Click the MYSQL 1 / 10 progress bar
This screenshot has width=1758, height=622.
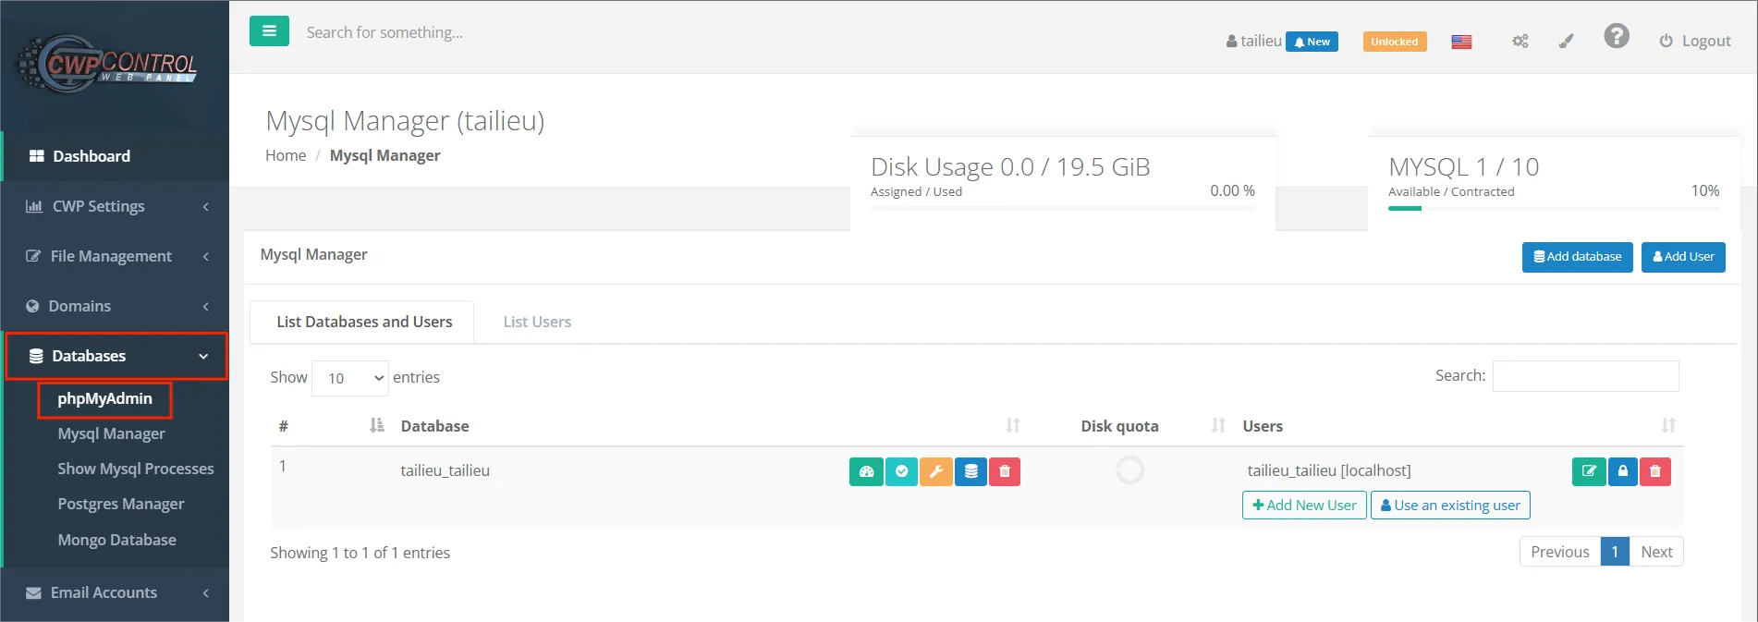coord(1554,208)
